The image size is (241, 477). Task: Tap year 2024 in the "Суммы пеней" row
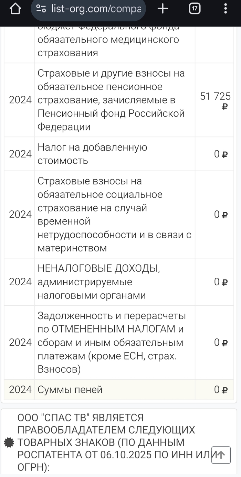coord(20,390)
